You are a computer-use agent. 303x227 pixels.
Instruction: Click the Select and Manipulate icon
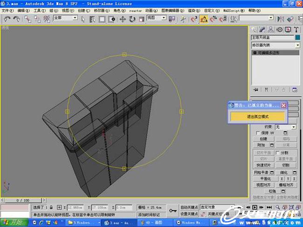[183, 19]
